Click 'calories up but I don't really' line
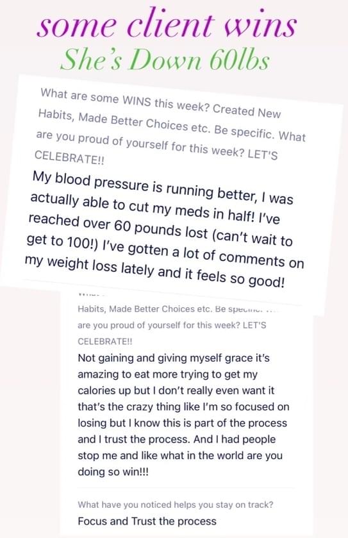Screen dimensions: 348x538 [x=176, y=391]
